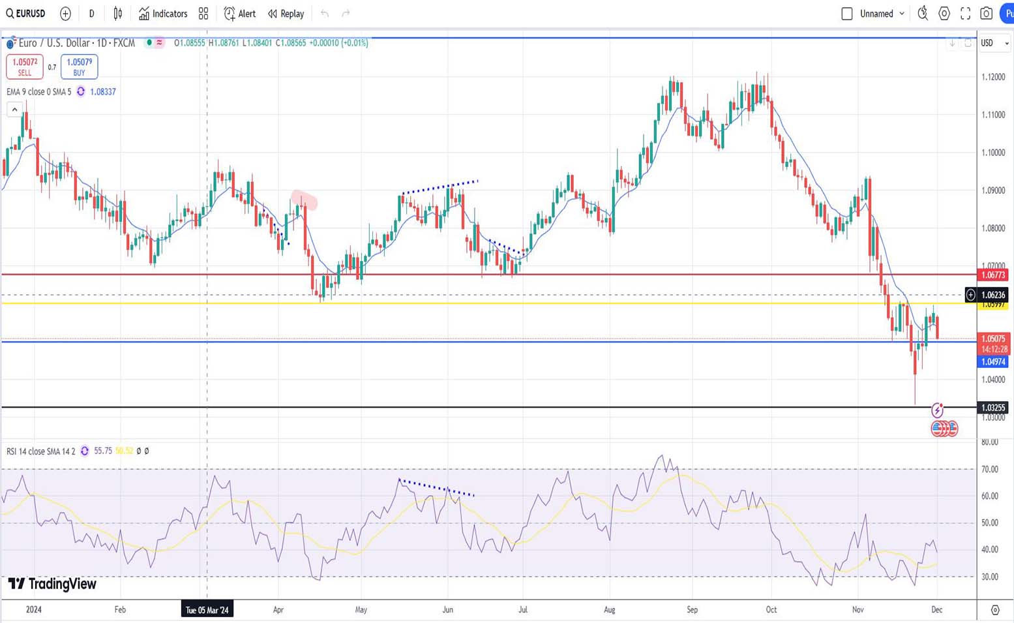Collapse the indicator legend with chevron
1014x623 pixels.
[x=14, y=110]
